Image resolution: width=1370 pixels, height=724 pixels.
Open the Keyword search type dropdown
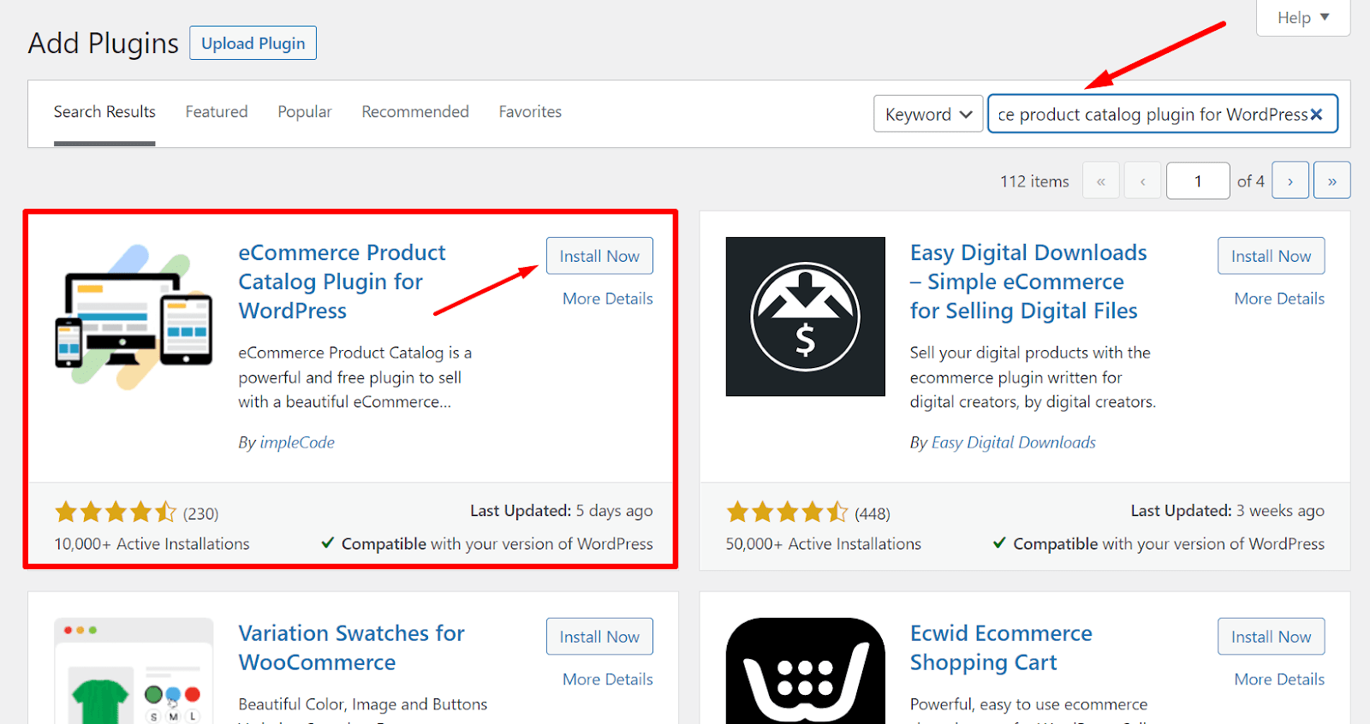point(927,114)
